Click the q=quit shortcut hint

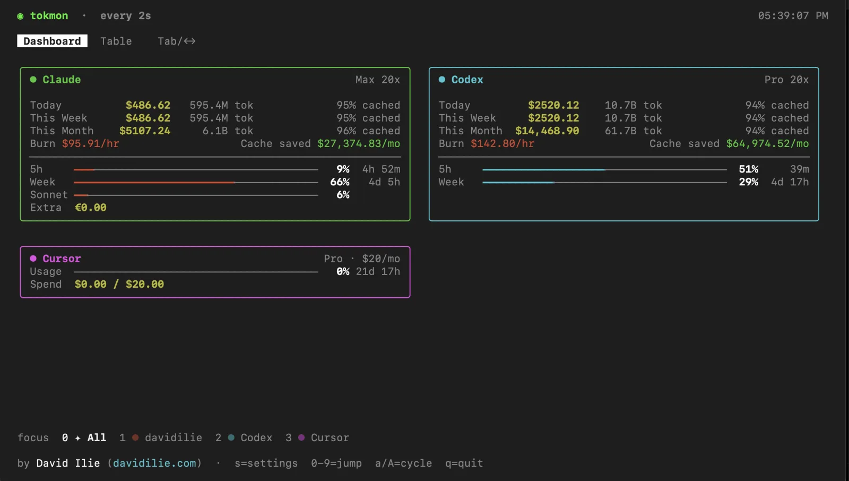click(x=464, y=463)
